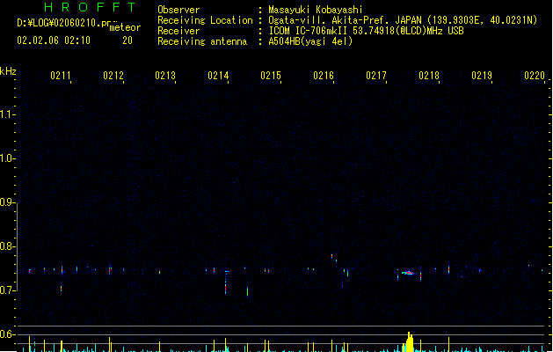Click time marker 0216
The height and width of the screenshot is (352, 553).
coord(324,76)
